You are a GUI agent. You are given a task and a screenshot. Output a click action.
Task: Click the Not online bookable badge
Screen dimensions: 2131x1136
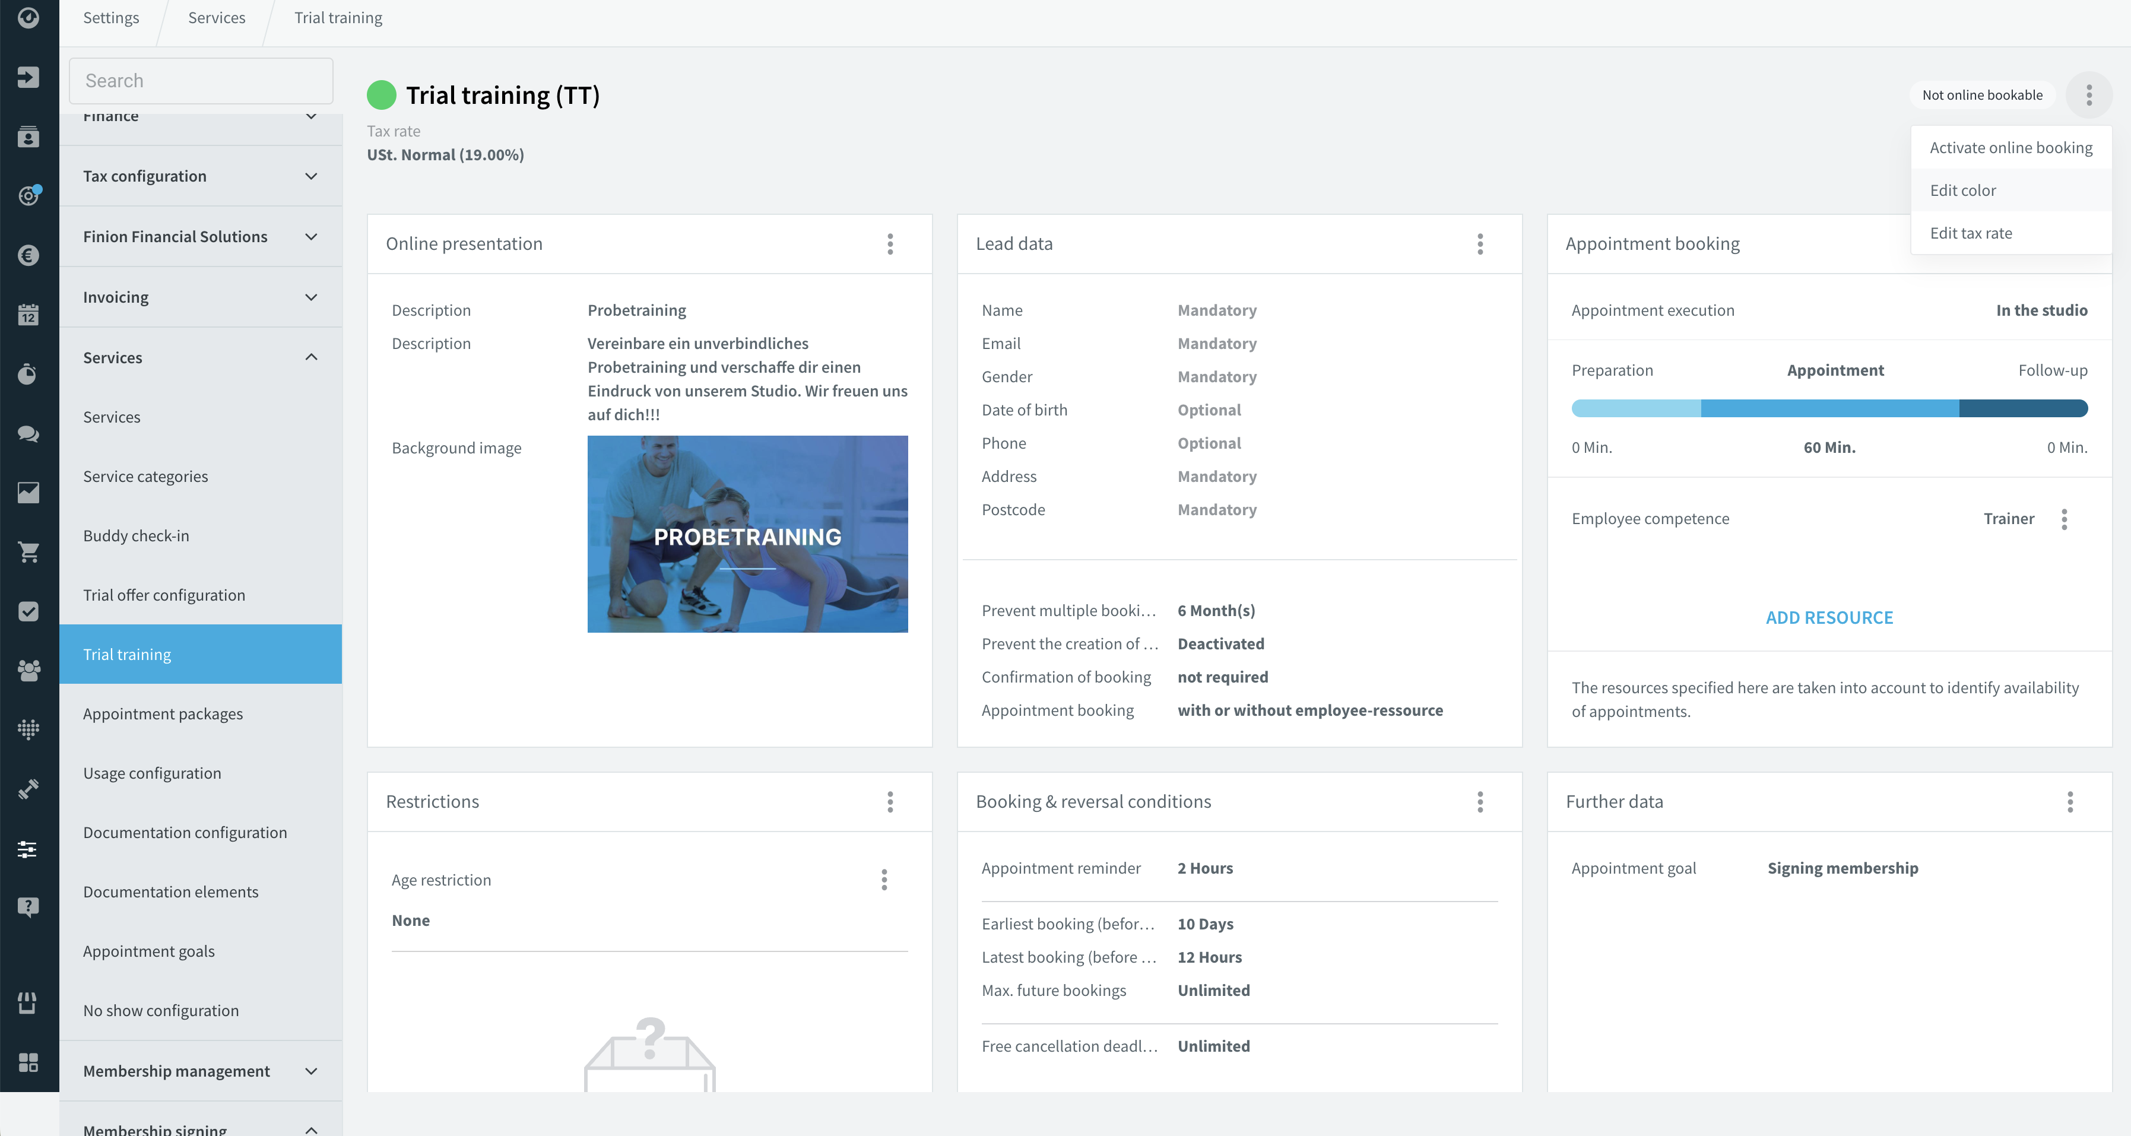[x=1982, y=95]
